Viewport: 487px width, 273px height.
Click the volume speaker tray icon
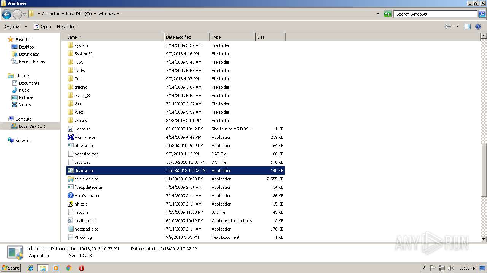[x=450, y=268]
